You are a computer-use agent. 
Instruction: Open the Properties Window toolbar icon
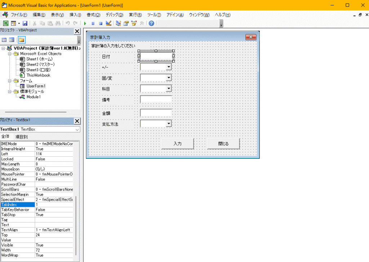pyautogui.click(x=126, y=23)
